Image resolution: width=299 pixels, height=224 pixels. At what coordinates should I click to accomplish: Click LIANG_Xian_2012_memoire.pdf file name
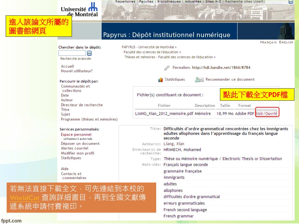point(164,113)
